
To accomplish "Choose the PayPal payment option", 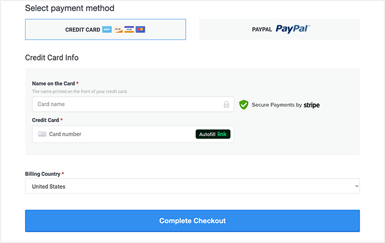I will (279, 29).
